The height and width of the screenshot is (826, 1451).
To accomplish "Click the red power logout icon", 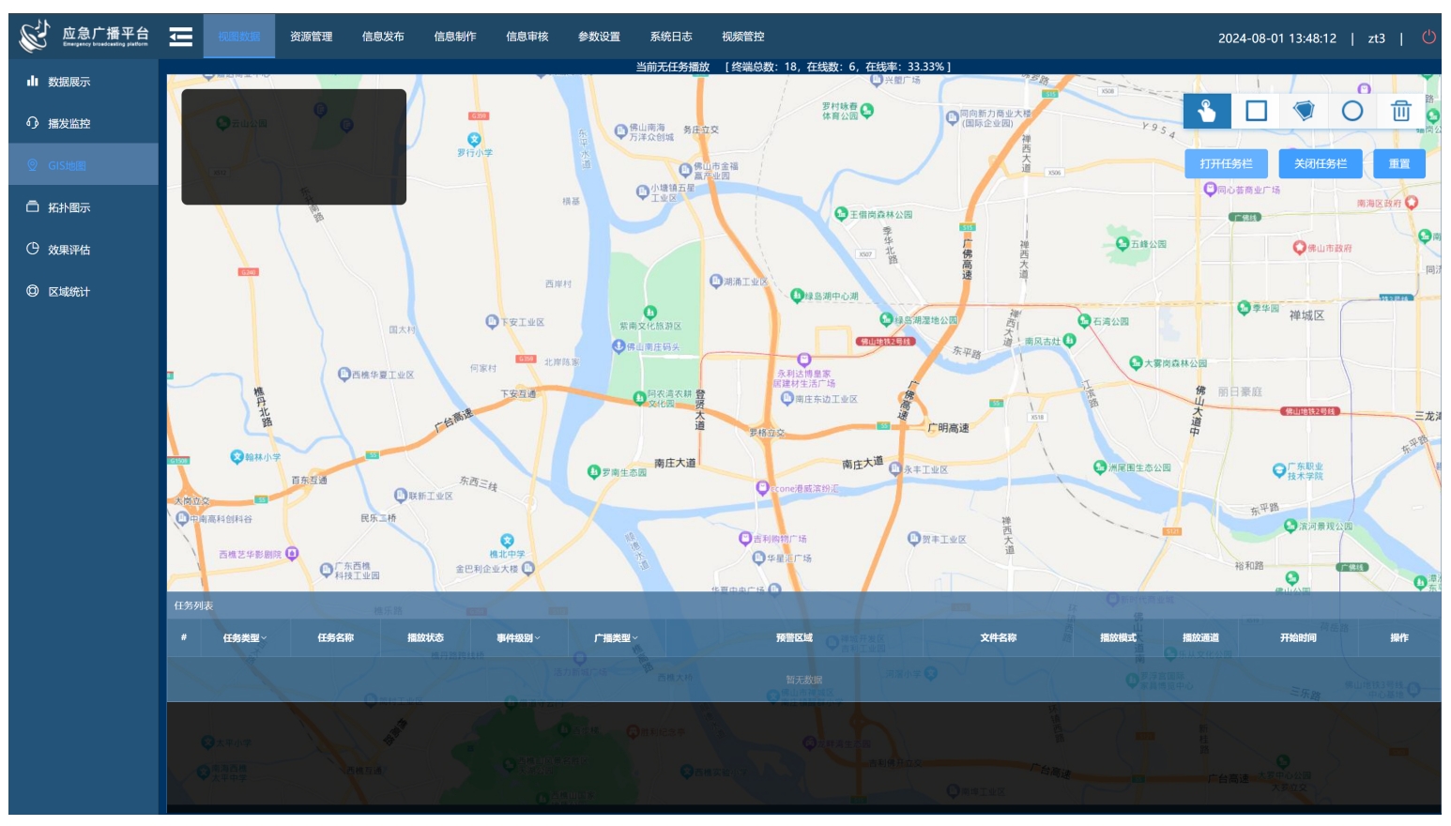I will pos(1428,38).
